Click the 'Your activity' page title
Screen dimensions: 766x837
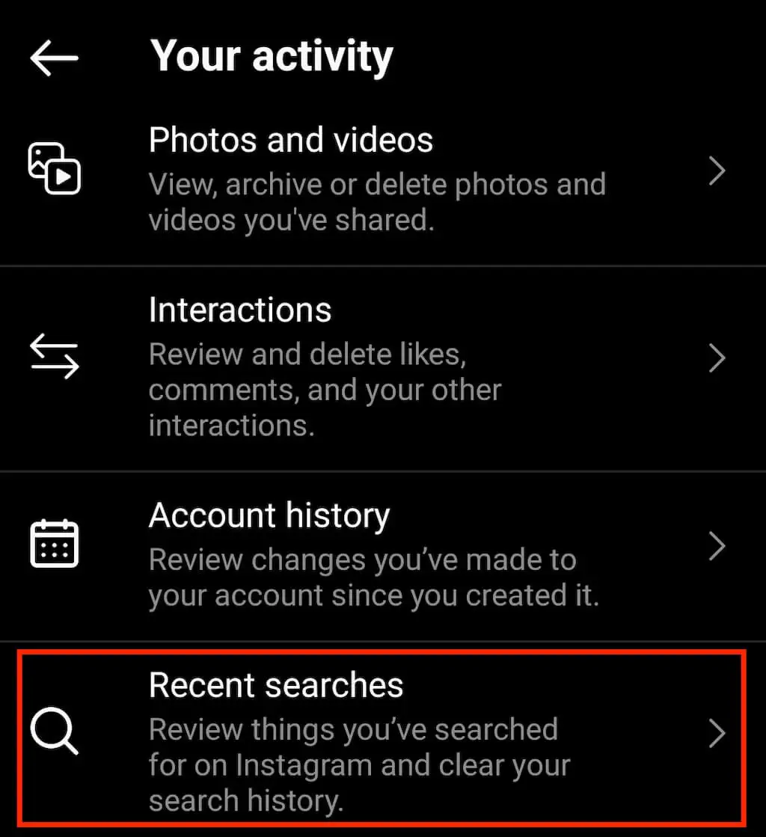[x=272, y=57]
